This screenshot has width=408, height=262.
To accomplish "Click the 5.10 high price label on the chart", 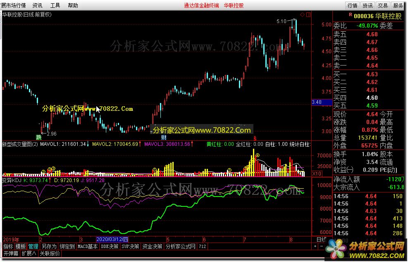I will coord(282,21).
